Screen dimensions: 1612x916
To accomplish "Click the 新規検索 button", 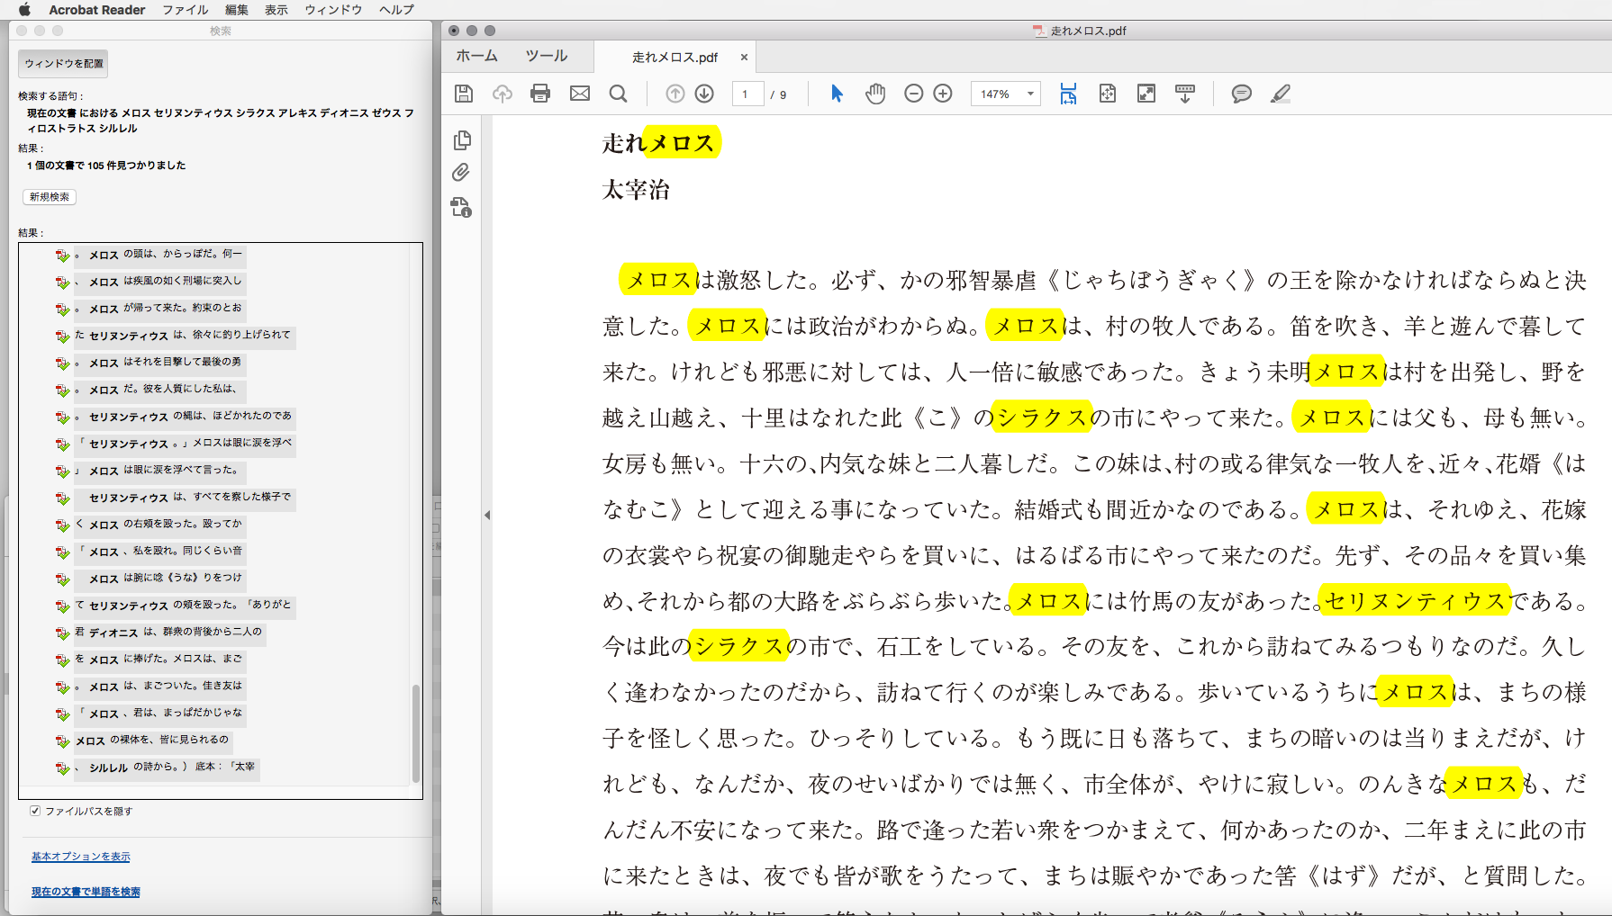I will coord(50,197).
